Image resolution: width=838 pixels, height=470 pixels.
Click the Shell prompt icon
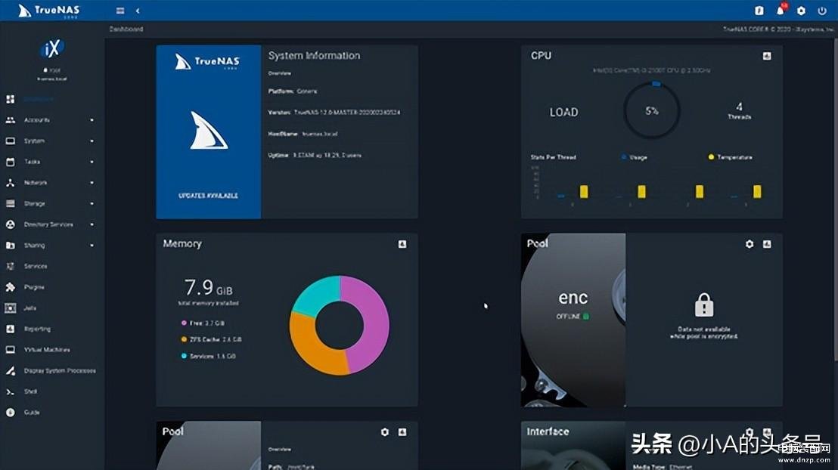click(10, 391)
